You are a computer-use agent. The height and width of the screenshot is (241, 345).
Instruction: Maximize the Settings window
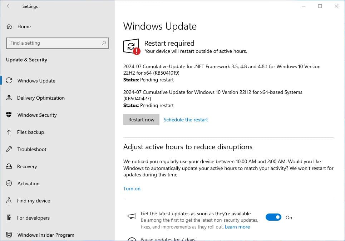(320, 6)
